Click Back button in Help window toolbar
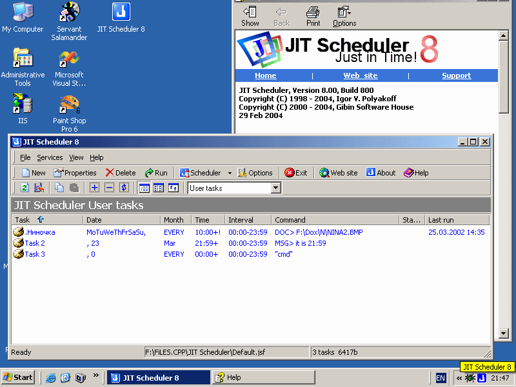Image resolution: width=516 pixels, height=387 pixels. point(281,17)
